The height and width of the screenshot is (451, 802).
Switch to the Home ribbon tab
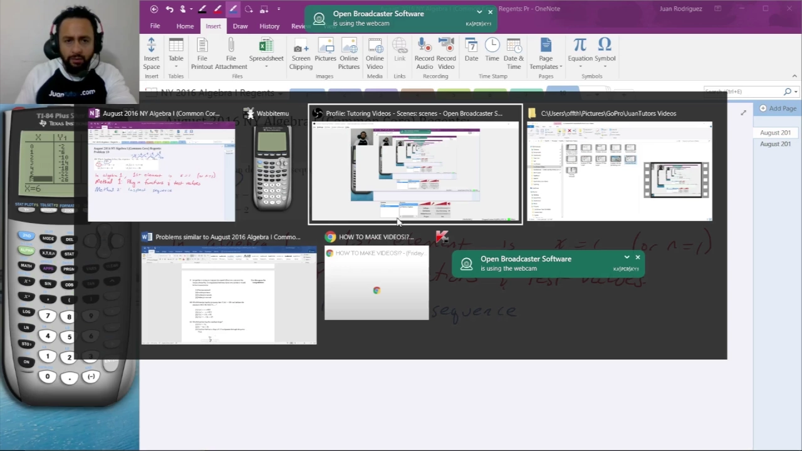pyautogui.click(x=185, y=26)
